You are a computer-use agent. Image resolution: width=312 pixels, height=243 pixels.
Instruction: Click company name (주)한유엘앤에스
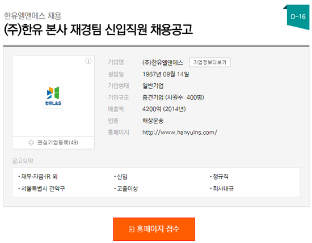(x=163, y=62)
